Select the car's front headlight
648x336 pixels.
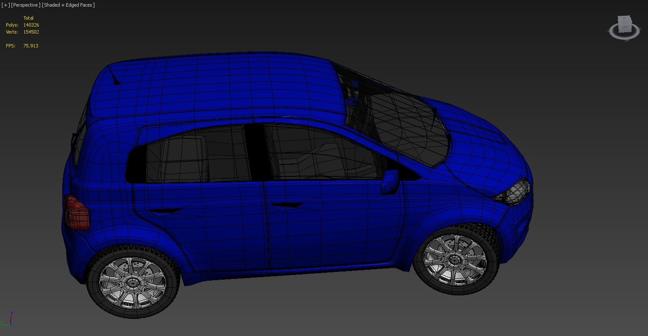point(513,192)
